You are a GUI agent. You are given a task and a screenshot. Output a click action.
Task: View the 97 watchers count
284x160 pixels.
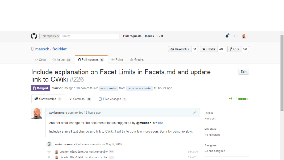195,49
